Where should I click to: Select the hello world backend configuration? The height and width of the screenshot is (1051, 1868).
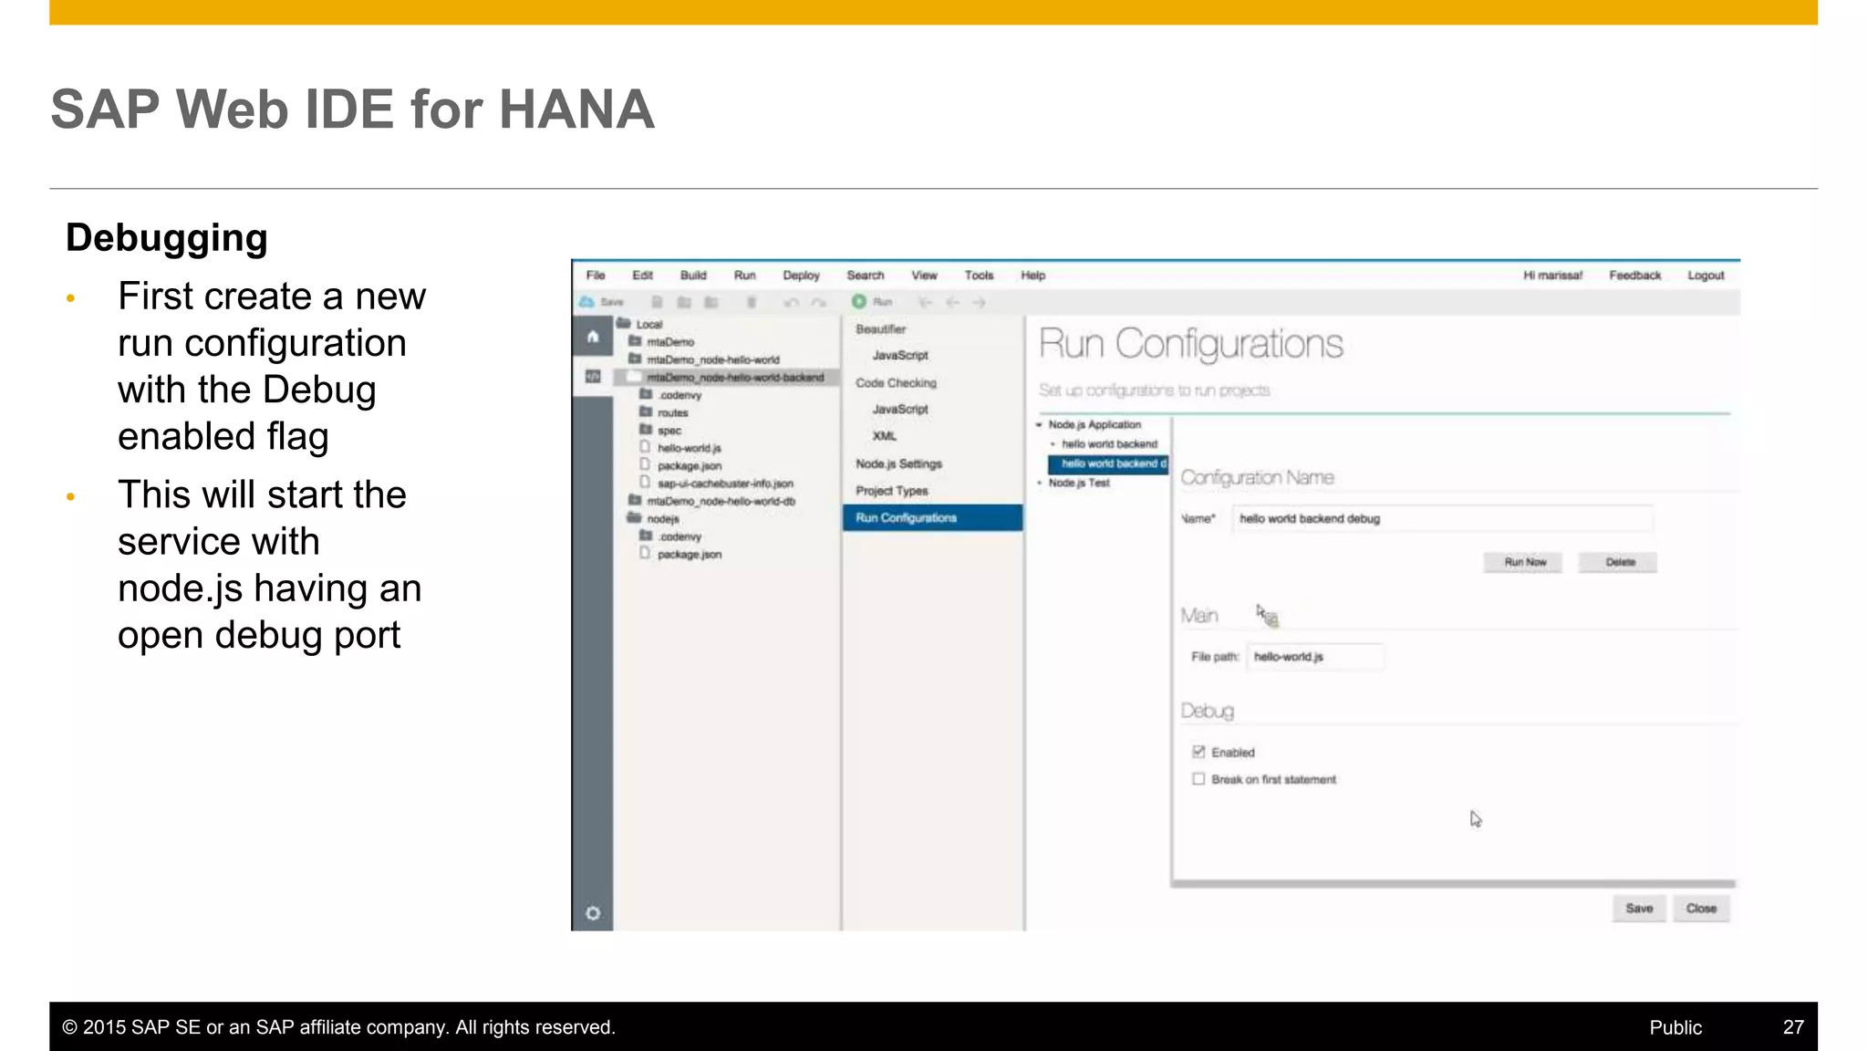click(1109, 444)
